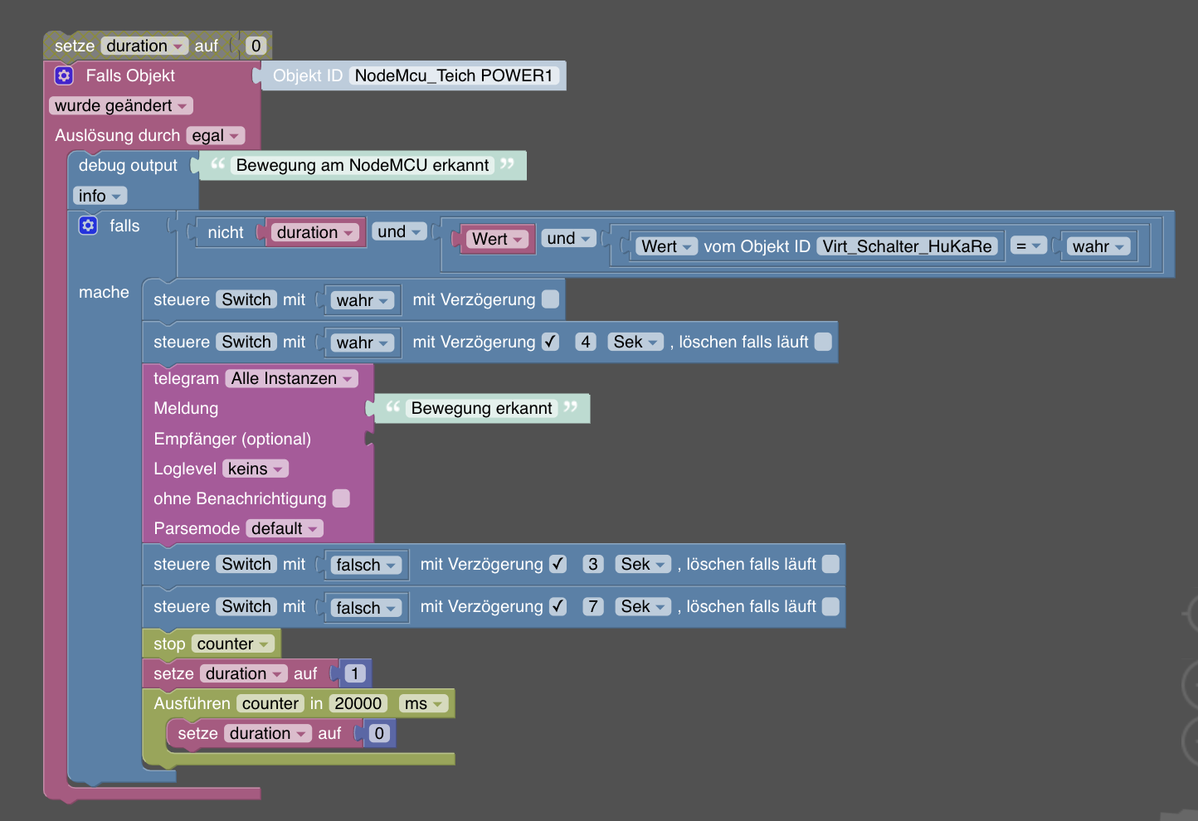The height and width of the screenshot is (821, 1198).
Task: Select Switch object in first steuere block
Action: click(246, 299)
